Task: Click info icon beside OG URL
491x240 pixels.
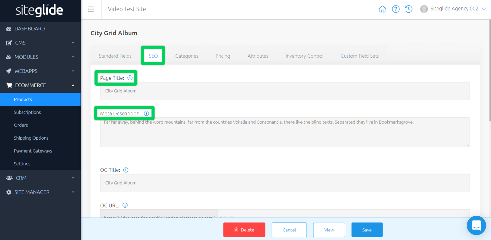Action: point(125,205)
